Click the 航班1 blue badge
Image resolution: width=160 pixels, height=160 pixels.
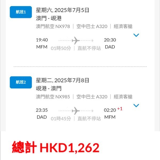(x=21, y=12)
